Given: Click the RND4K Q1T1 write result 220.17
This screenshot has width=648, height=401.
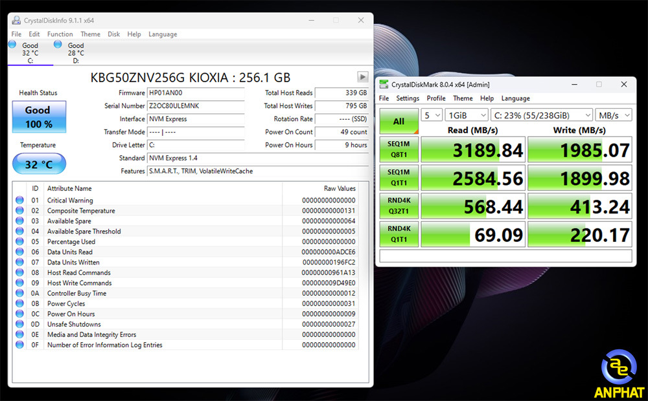Looking at the screenshot, I should pyautogui.click(x=580, y=234).
